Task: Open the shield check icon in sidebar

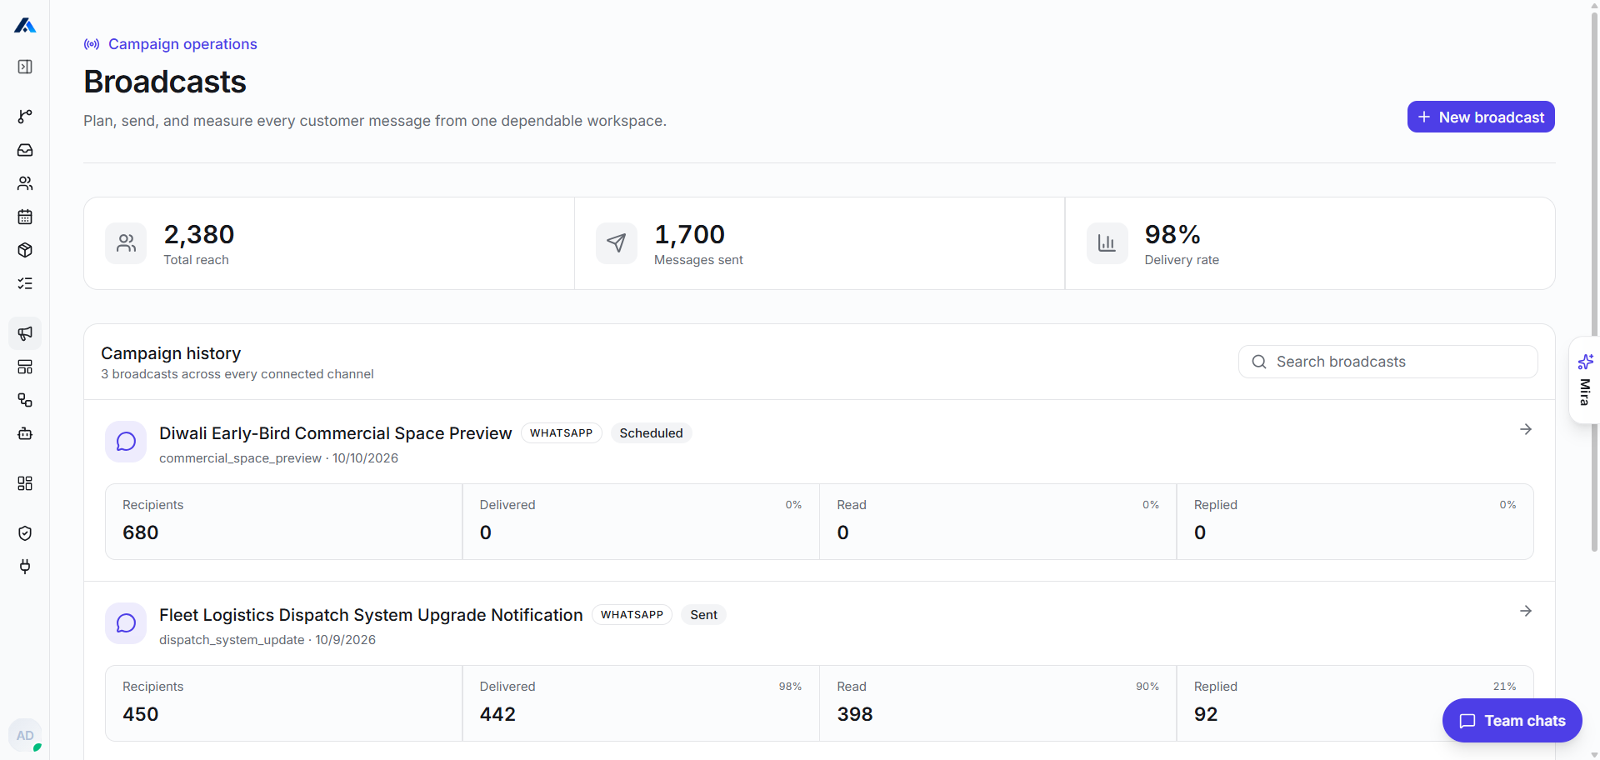Action: point(25,533)
